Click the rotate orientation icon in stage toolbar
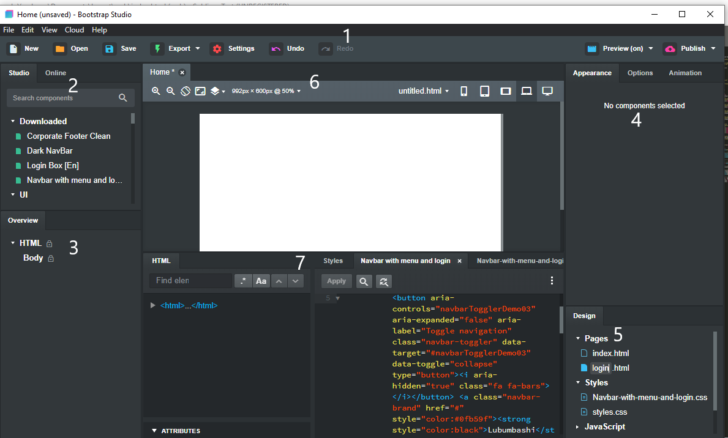The image size is (728, 438). (x=186, y=91)
